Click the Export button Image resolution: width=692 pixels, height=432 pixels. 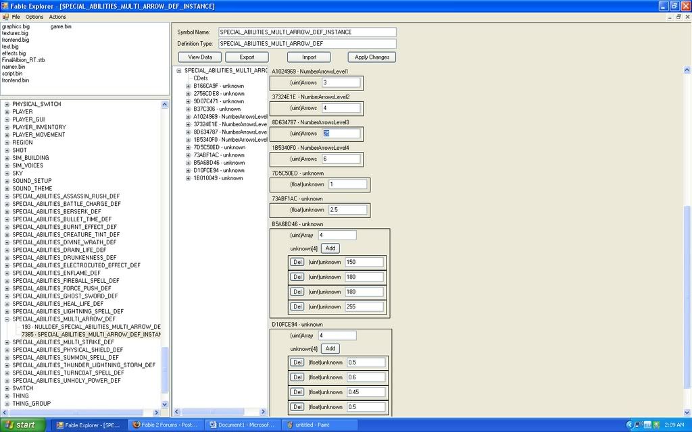(247, 57)
